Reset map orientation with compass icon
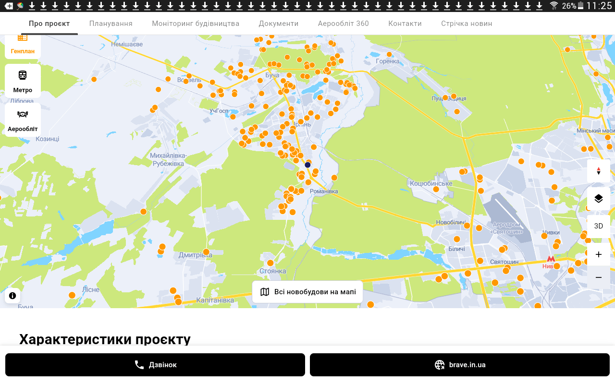 click(598, 171)
